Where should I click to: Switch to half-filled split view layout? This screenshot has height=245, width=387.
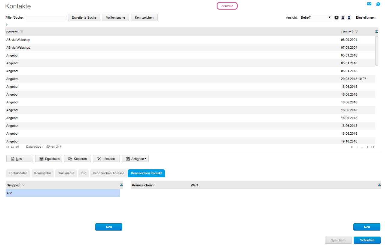tap(343, 17)
